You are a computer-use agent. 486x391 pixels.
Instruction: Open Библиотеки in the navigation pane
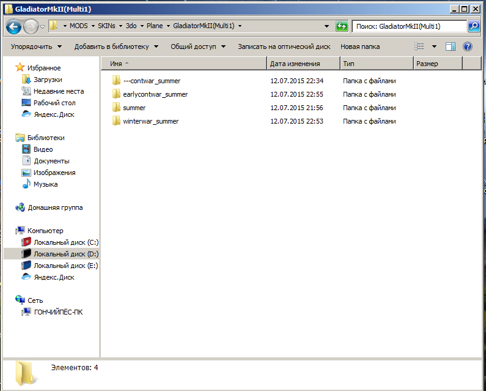(46, 138)
